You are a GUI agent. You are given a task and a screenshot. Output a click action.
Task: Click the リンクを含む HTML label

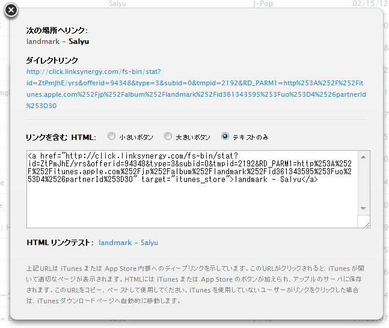coord(61,137)
